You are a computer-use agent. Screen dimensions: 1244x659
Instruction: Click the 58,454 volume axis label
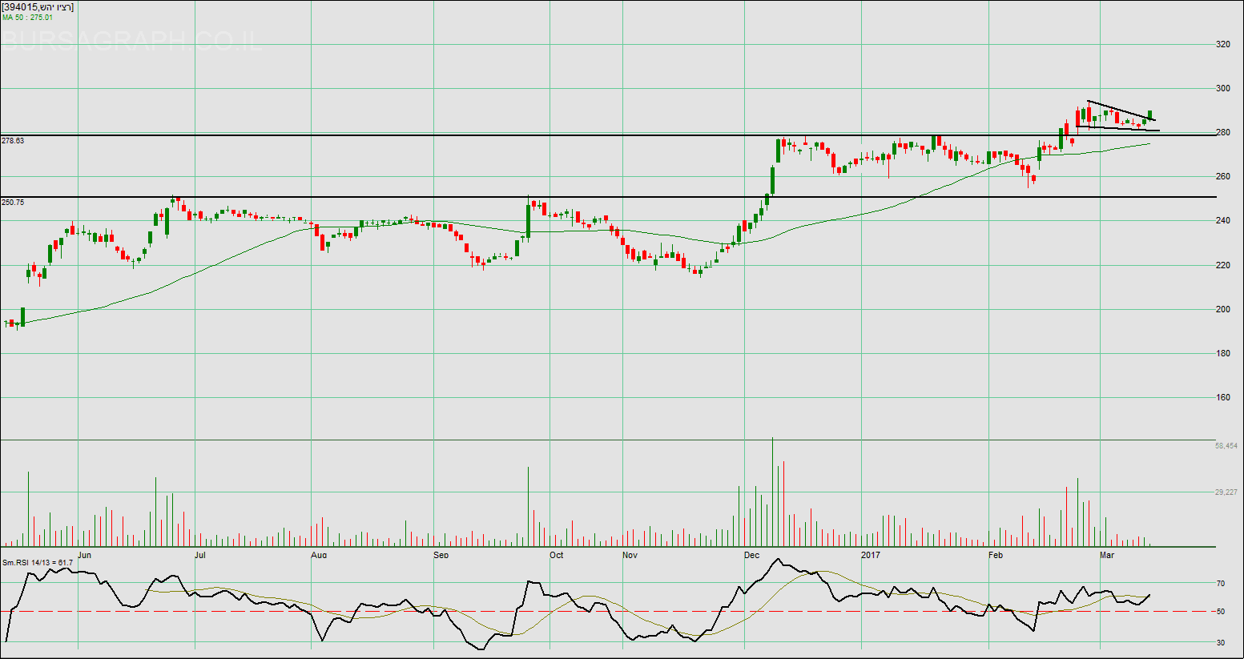click(1226, 446)
